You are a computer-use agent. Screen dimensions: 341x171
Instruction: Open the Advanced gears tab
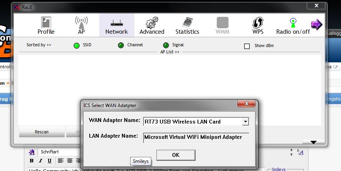click(x=152, y=25)
